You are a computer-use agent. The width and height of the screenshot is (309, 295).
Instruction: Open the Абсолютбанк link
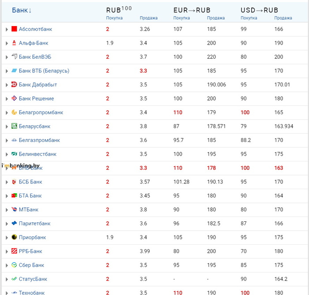[35, 29]
